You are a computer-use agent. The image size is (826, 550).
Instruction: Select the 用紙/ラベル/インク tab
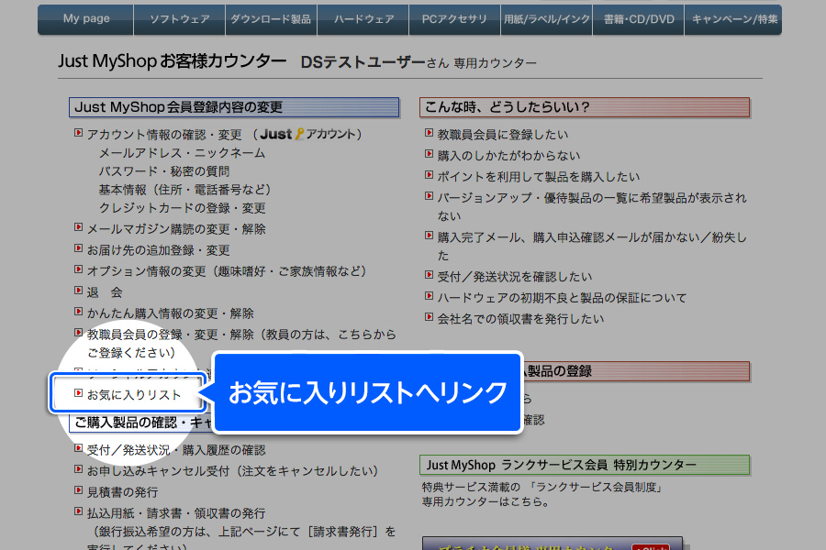point(546,19)
